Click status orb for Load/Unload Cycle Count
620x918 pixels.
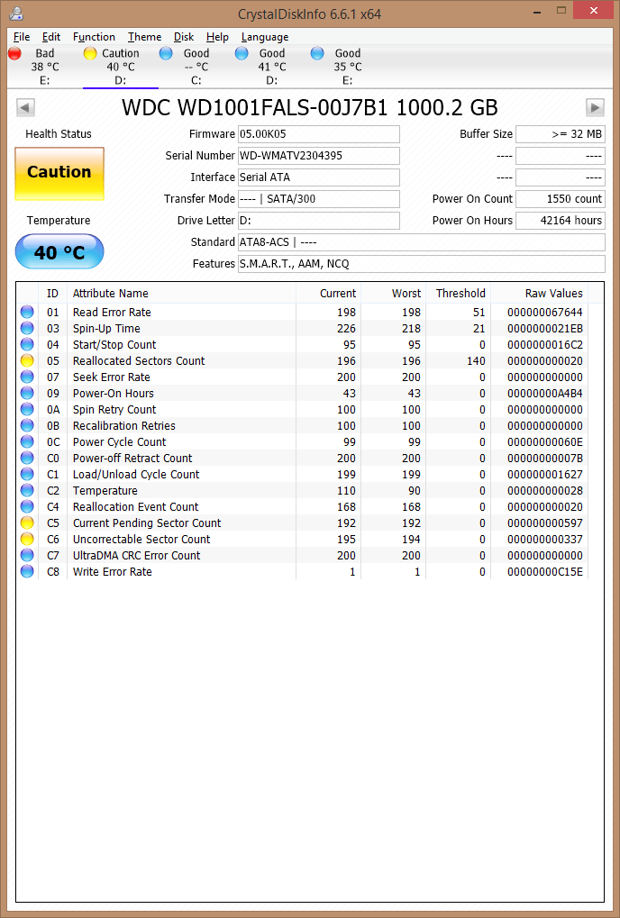[x=27, y=474]
